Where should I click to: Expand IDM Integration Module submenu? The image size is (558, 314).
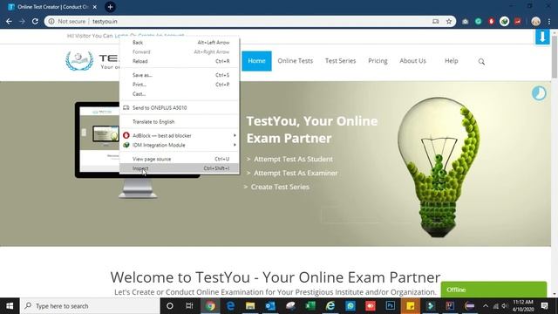tap(180, 145)
